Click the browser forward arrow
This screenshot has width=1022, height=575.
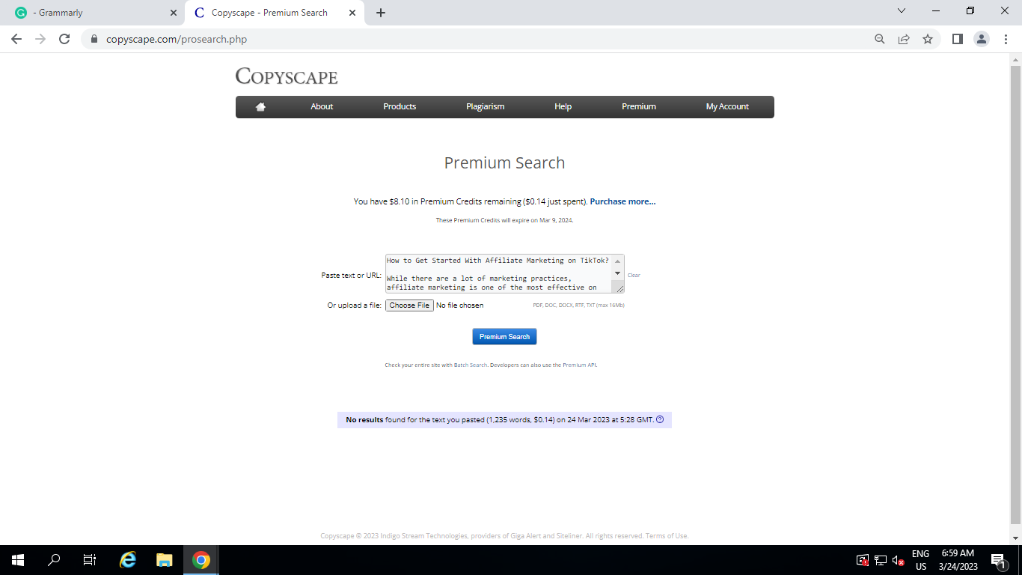(40, 39)
